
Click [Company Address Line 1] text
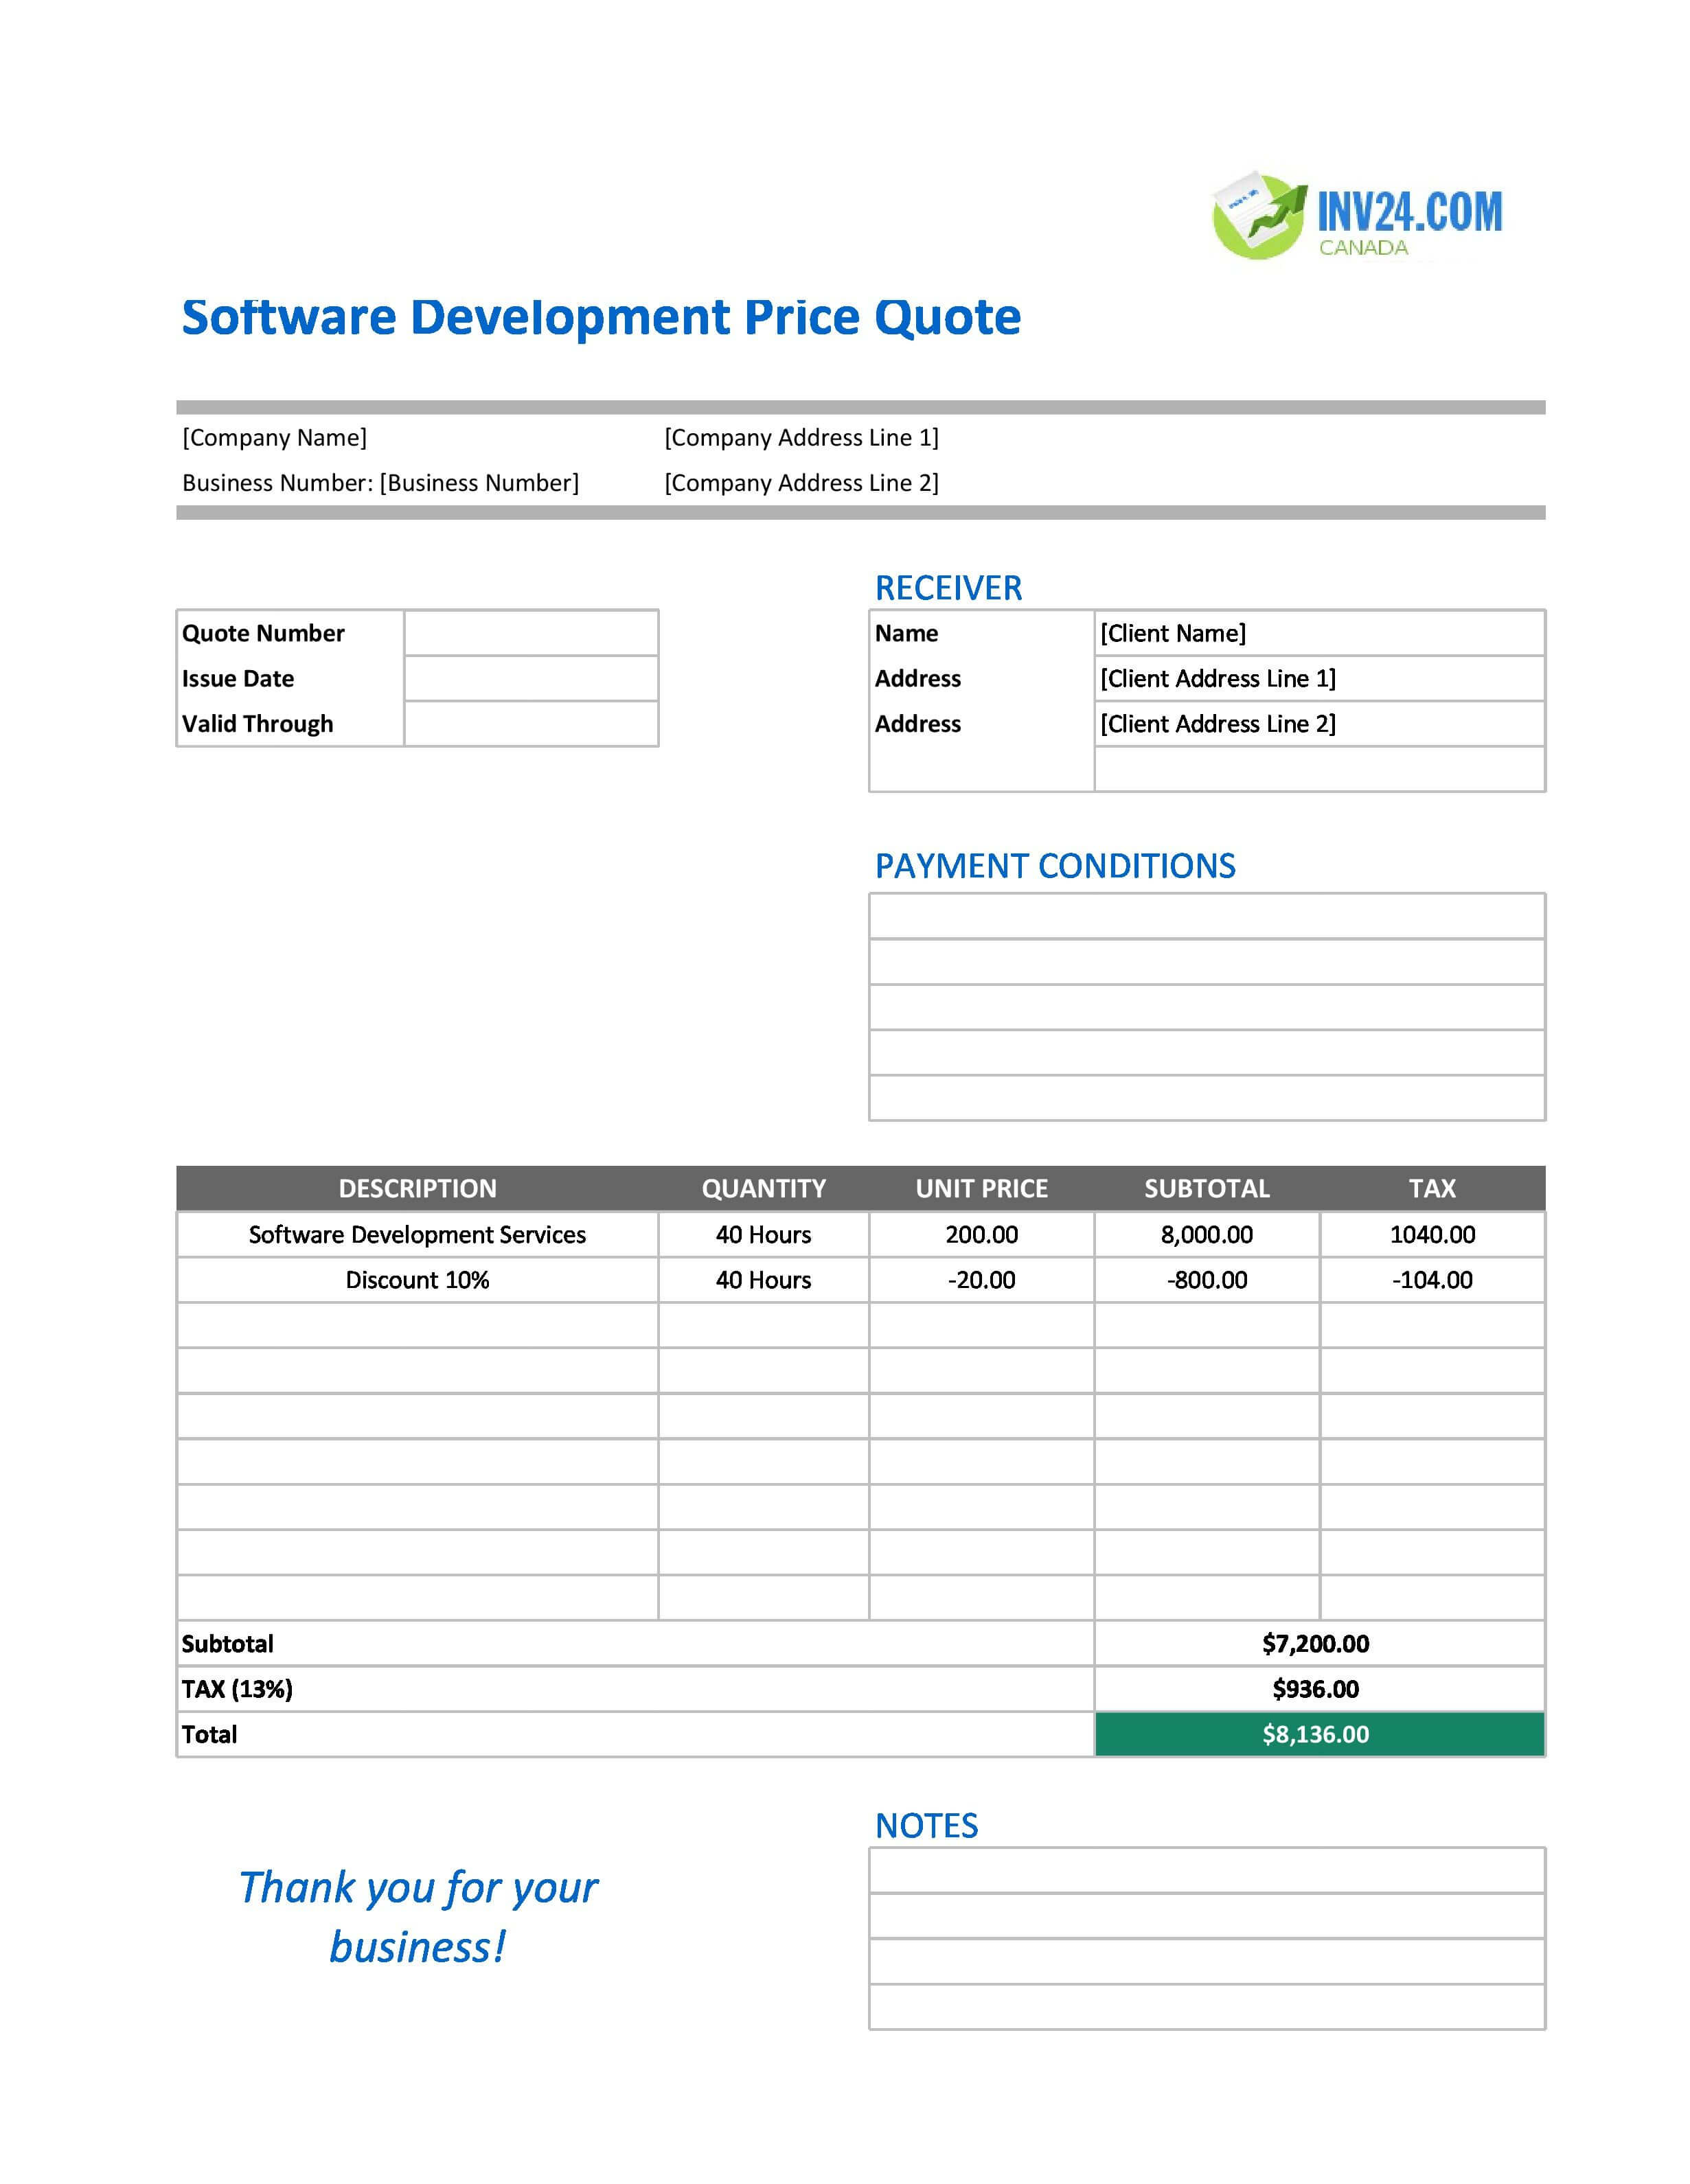click(x=801, y=437)
